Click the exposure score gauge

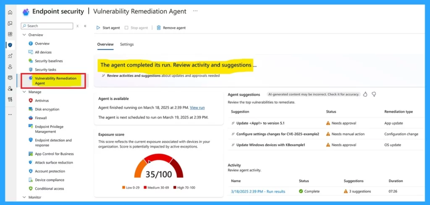158,166
